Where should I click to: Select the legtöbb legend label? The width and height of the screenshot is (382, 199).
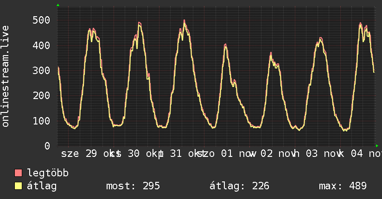click(48, 173)
